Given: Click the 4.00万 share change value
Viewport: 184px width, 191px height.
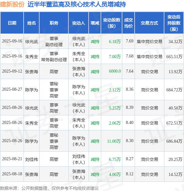Looking at the screenshot, I should pos(115,174).
